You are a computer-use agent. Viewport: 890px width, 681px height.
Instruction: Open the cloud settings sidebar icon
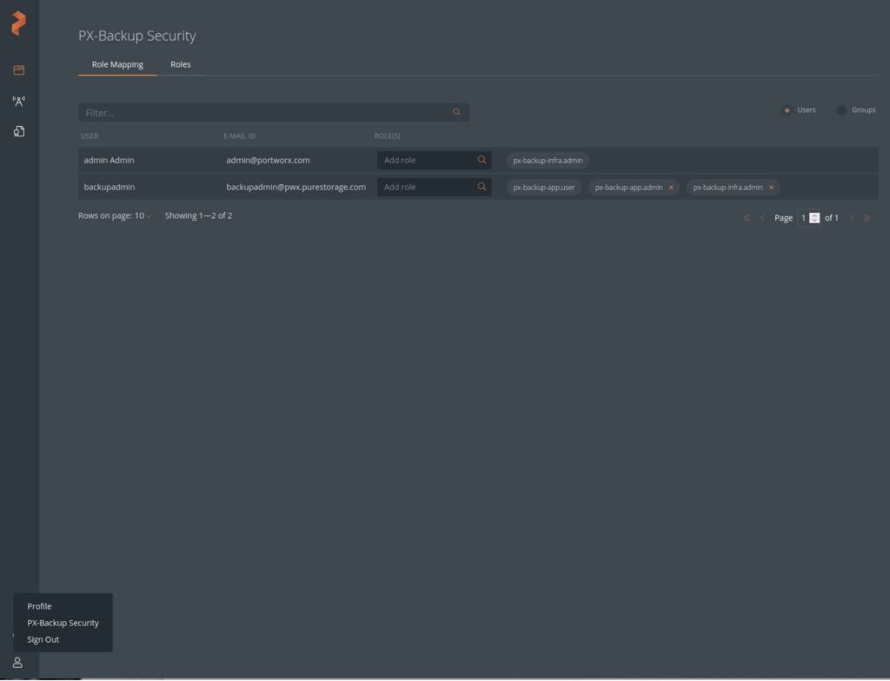point(19,131)
